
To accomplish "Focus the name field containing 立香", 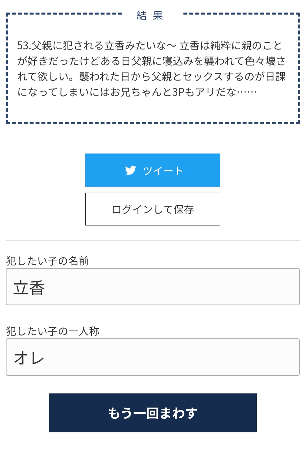I will point(152,286).
